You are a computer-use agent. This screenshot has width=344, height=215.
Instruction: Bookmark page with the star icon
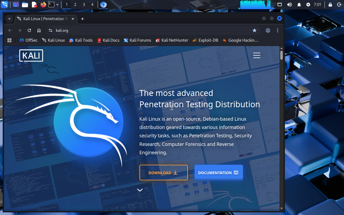click(255, 30)
